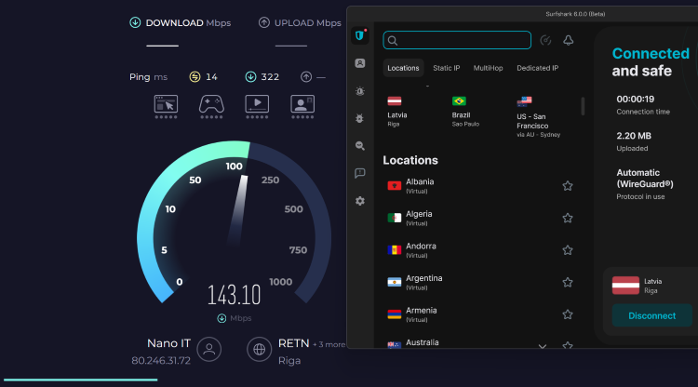The height and width of the screenshot is (387, 698).
Task: Click the speed test gauge icon beside search
Action: point(545,41)
